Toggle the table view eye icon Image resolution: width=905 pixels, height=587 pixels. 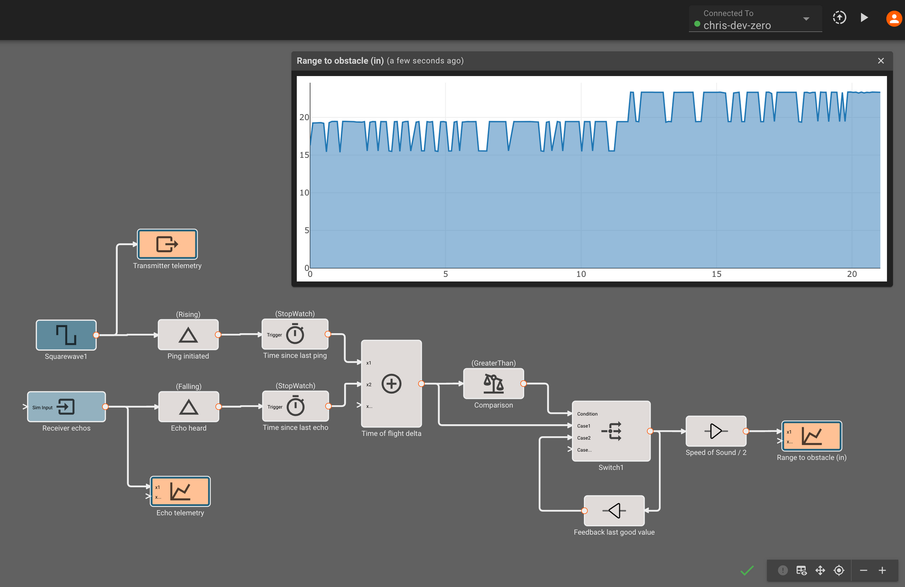tap(801, 570)
